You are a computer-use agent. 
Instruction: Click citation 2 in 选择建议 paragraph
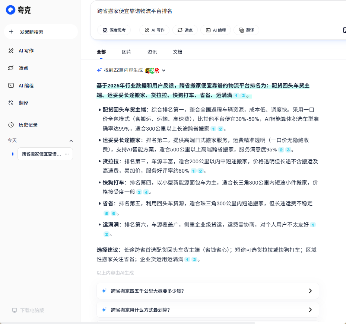click(194, 260)
